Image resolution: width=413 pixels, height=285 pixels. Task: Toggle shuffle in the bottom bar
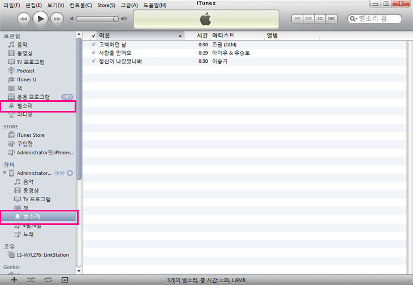(x=31, y=280)
